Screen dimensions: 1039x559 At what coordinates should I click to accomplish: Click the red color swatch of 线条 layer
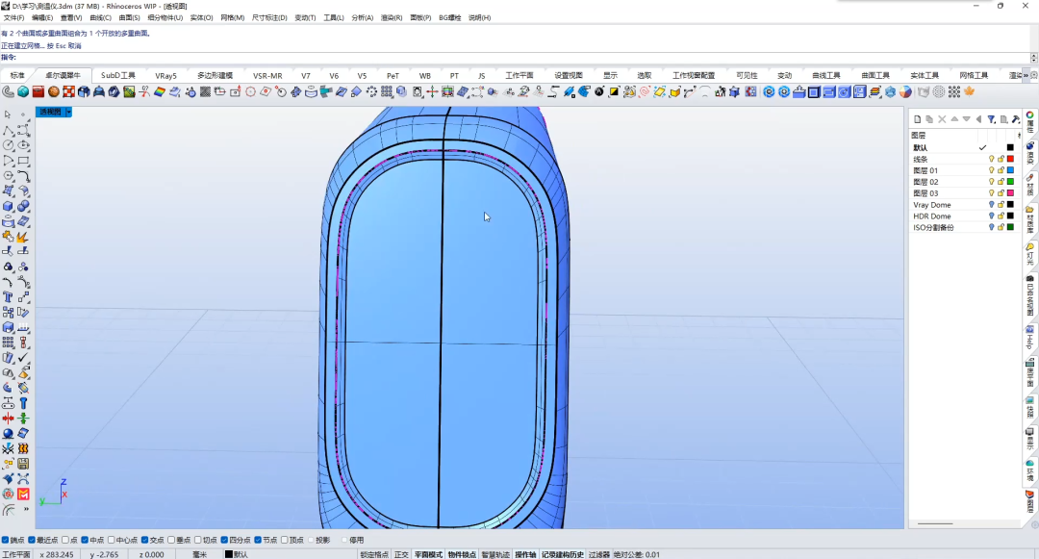[x=1010, y=159]
